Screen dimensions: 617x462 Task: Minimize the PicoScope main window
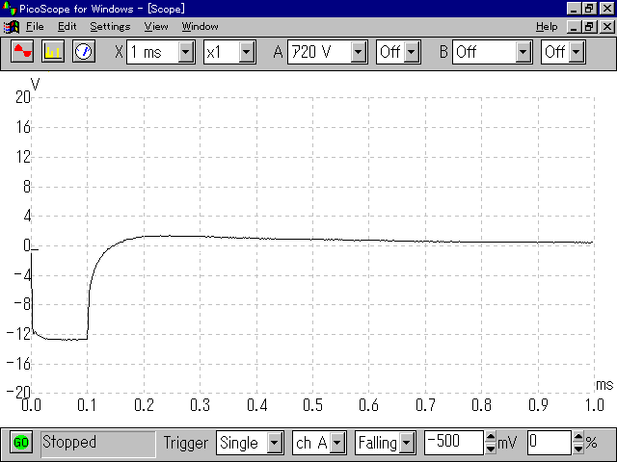click(574, 9)
